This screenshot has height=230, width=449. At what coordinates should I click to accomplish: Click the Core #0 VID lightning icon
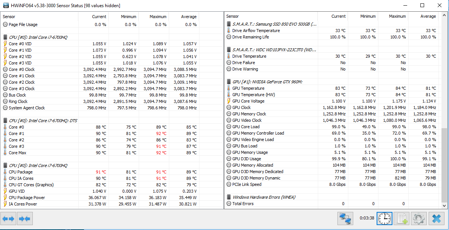click(x=5, y=43)
